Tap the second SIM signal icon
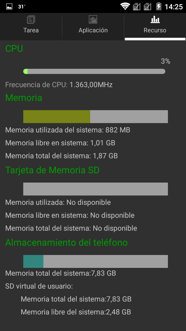Screen dimensions: 186x331 tap(148, 6)
